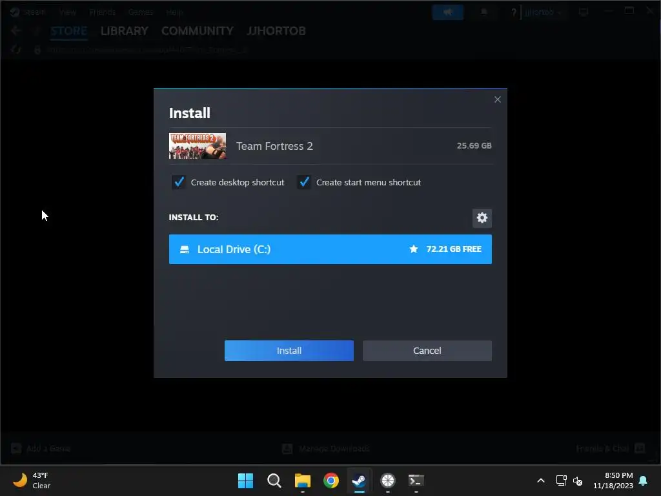Click the Steam back arrow

(x=16, y=31)
